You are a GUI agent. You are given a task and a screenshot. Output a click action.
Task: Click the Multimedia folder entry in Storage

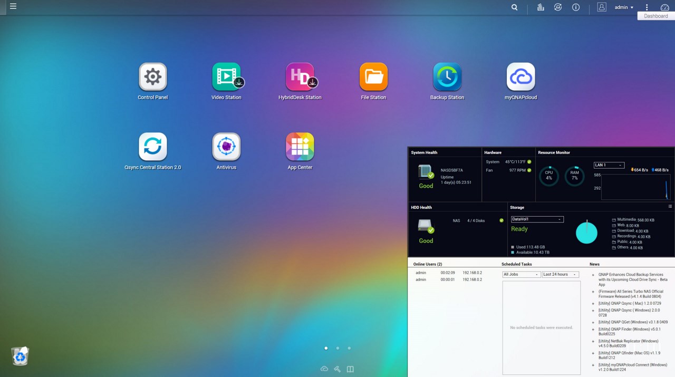633,220
